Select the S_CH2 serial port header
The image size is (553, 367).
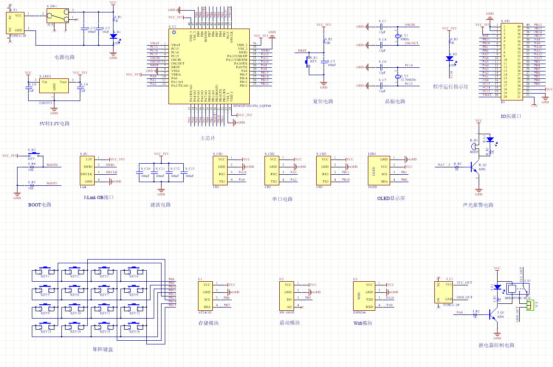[x=271, y=171]
